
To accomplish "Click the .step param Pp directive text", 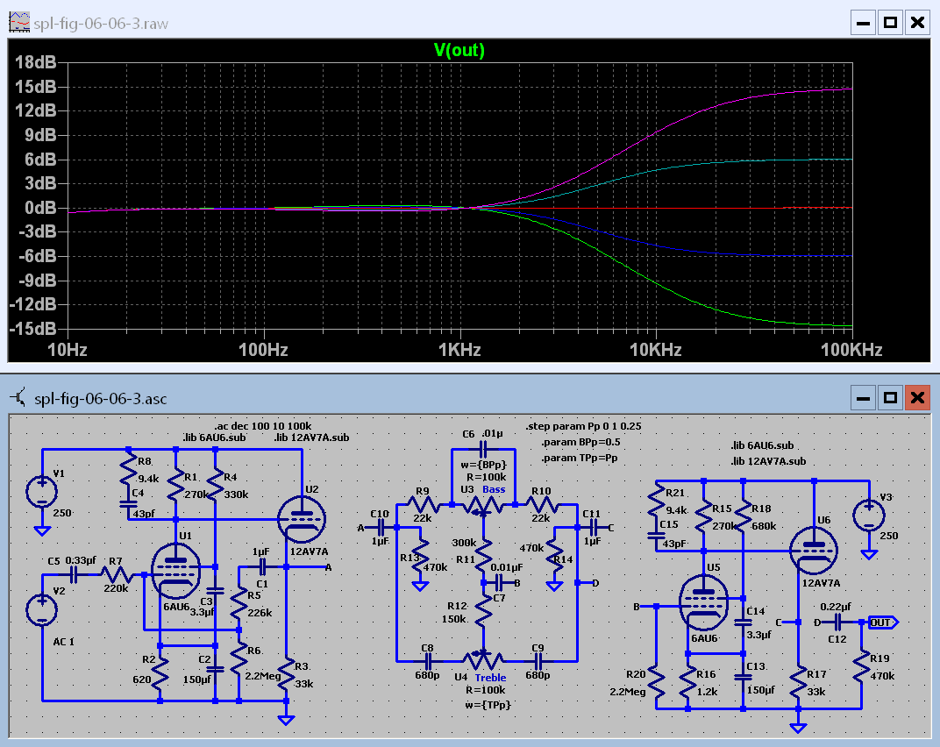I will click(x=583, y=426).
